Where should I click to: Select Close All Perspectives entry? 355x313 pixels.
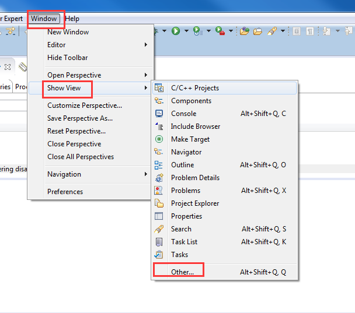[x=91, y=157]
